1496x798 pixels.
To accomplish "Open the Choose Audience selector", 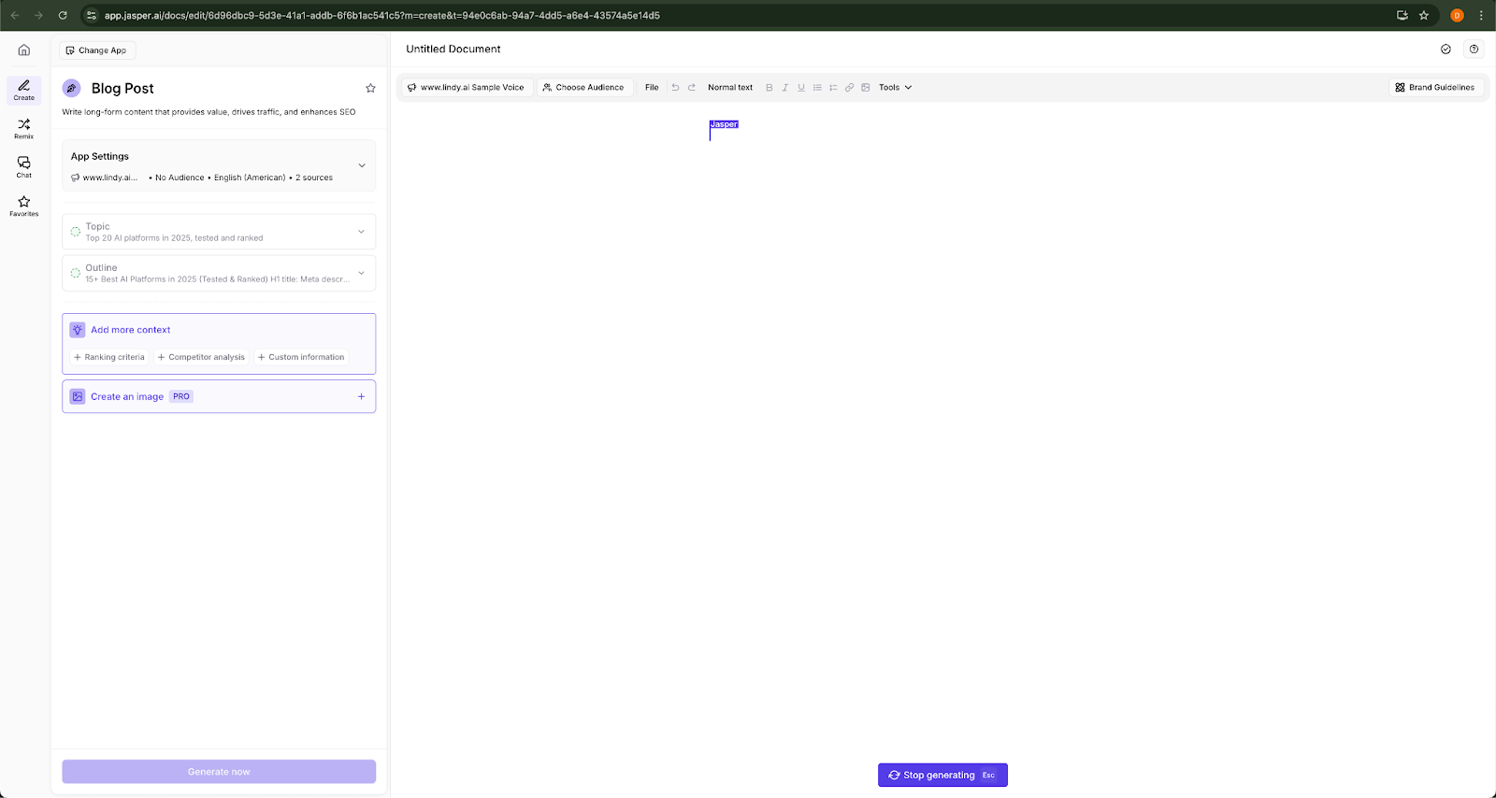I will [583, 87].
